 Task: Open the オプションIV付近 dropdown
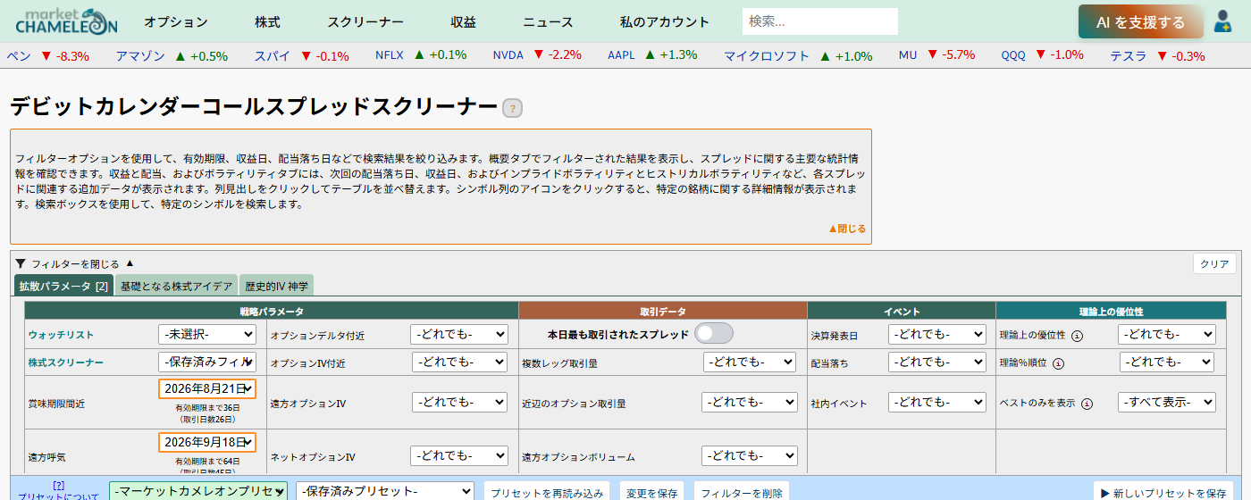click(x=460, y=362)
